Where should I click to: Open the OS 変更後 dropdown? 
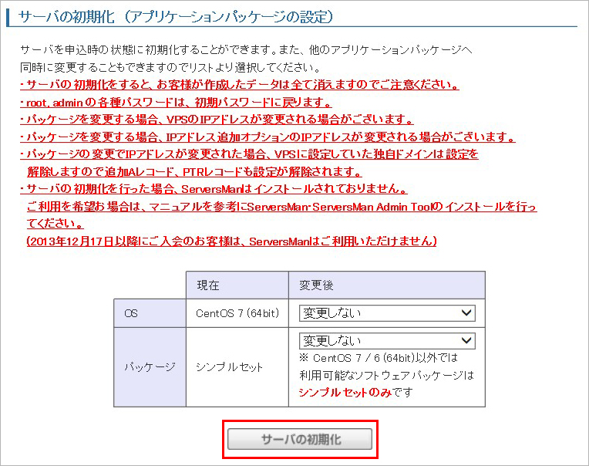tap(387, 312)
